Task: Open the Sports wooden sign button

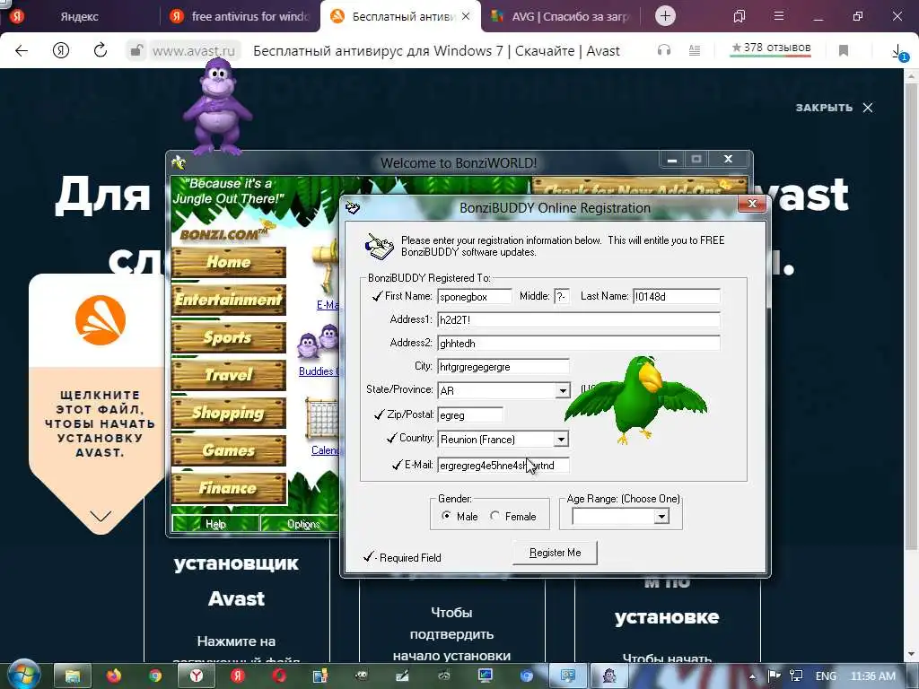Action: (229, 337)
